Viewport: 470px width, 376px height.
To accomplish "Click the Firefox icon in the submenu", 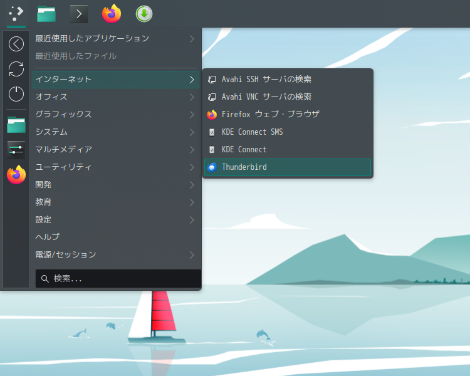I will point(212,115).
